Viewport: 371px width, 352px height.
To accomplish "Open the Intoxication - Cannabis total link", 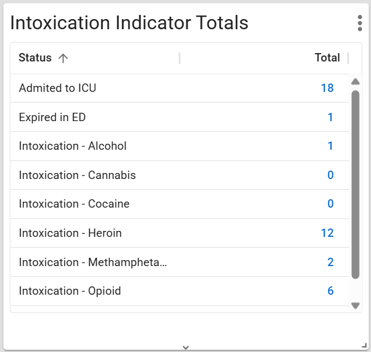I will coord(330,175).
